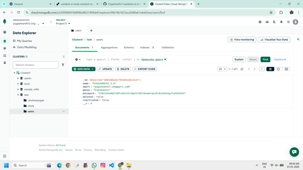Image resolution: width=303 pixels, height=170 pixels.
Task: Open the notifications bell icon
Action: pos(281,22)
